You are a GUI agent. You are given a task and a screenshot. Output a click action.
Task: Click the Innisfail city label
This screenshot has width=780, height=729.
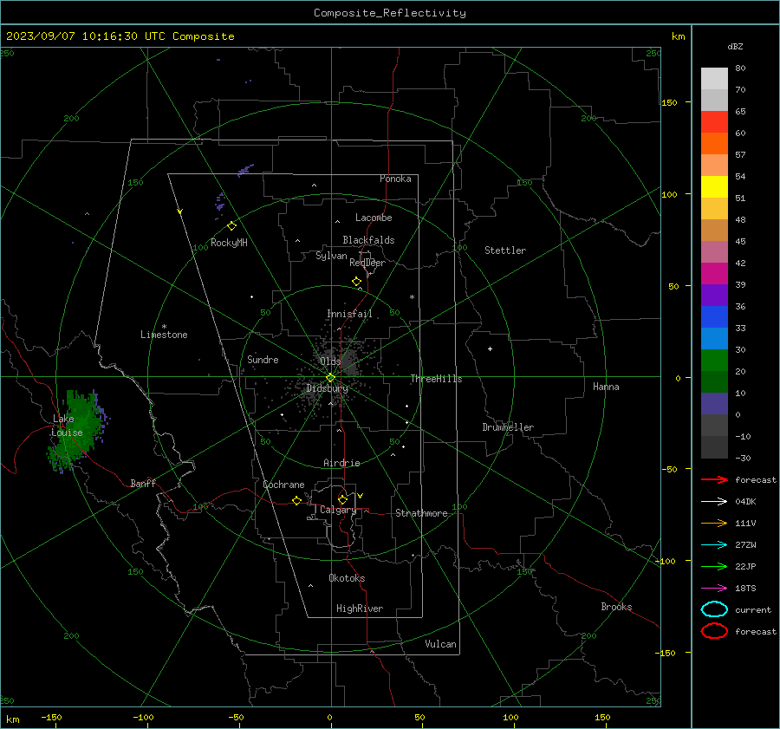pos(349,314)
